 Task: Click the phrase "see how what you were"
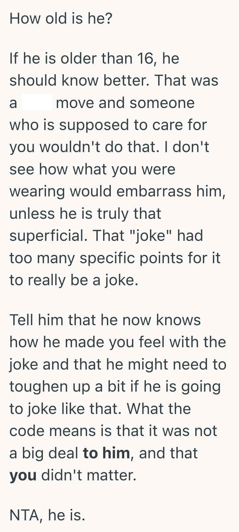point(92,169)
